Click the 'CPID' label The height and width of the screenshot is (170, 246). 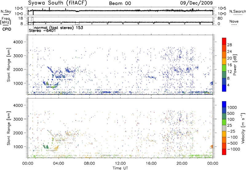tap(7, 29)
